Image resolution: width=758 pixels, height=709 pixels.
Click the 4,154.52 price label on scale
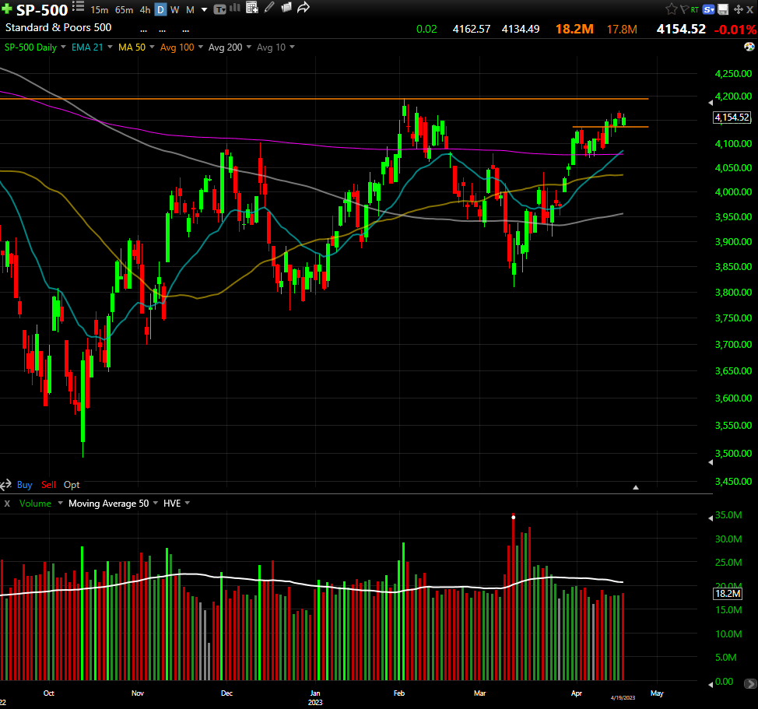click(732, 118)
